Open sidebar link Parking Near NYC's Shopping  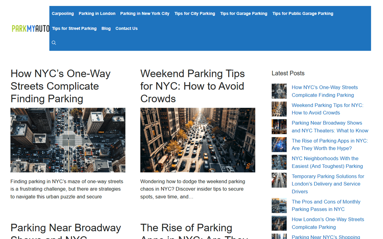[x=326, y=237]
